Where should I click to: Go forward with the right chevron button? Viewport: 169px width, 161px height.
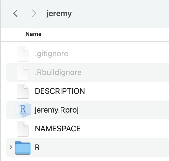tap(34, 13)
